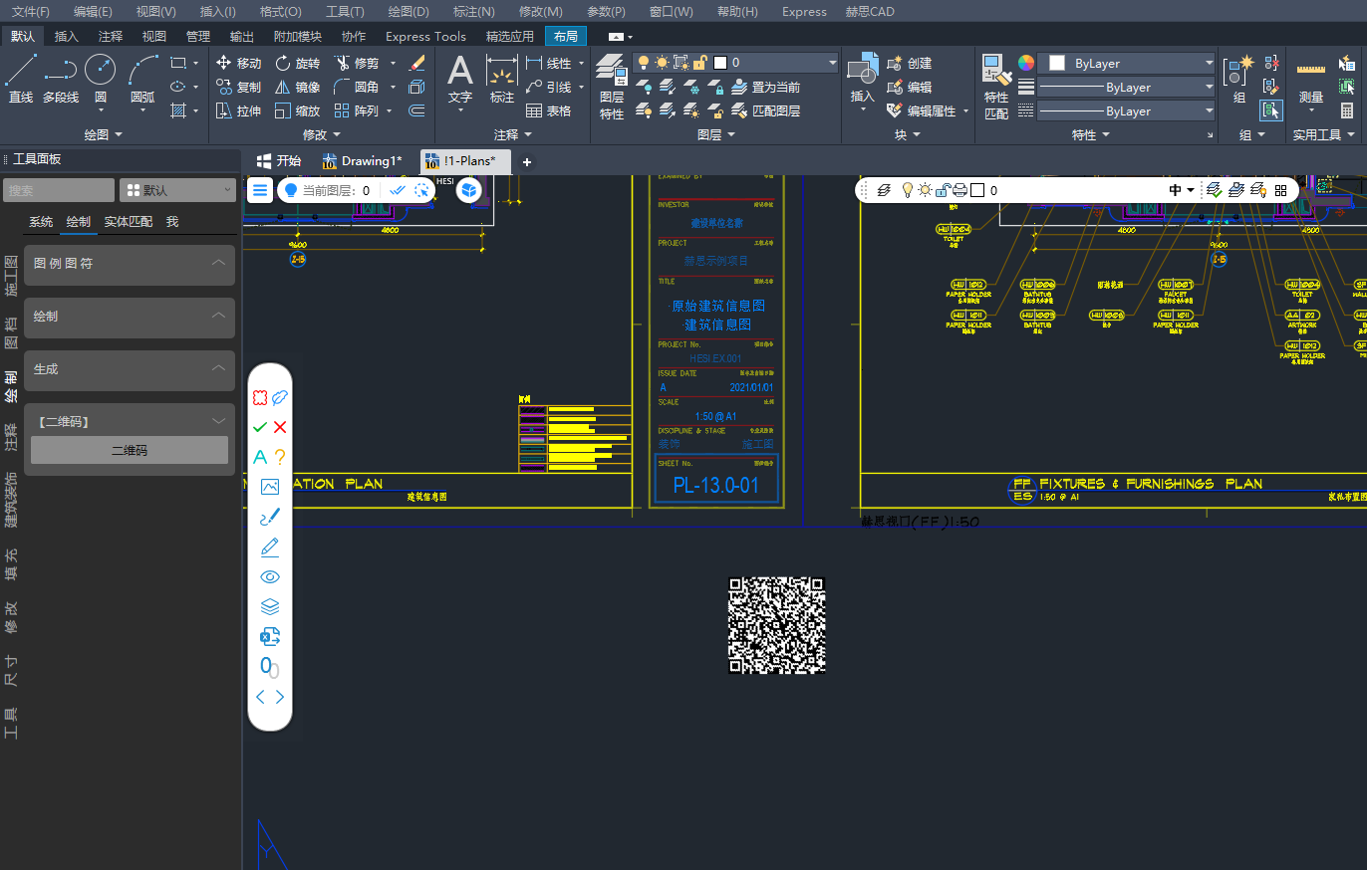Screen dimensions: 1367x870
Task: Expand the 图层 panel dropdown
Action: (x=716, y=133)
